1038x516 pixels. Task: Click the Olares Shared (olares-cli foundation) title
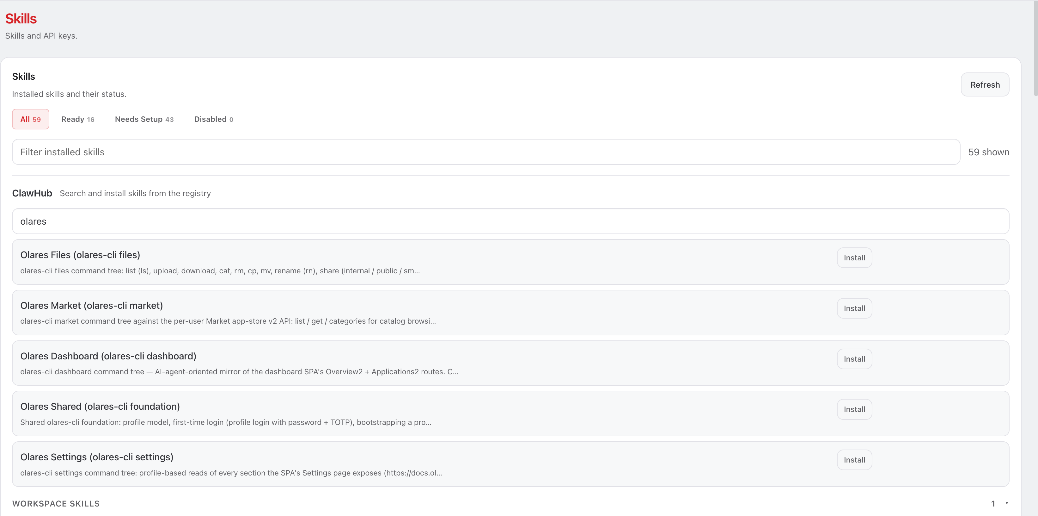(x=100, y=407)
